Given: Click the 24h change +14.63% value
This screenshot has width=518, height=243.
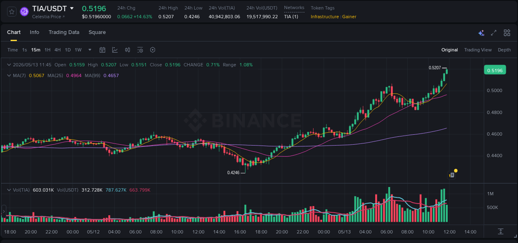Looking at the screenshot, I should tap(143, 17).
